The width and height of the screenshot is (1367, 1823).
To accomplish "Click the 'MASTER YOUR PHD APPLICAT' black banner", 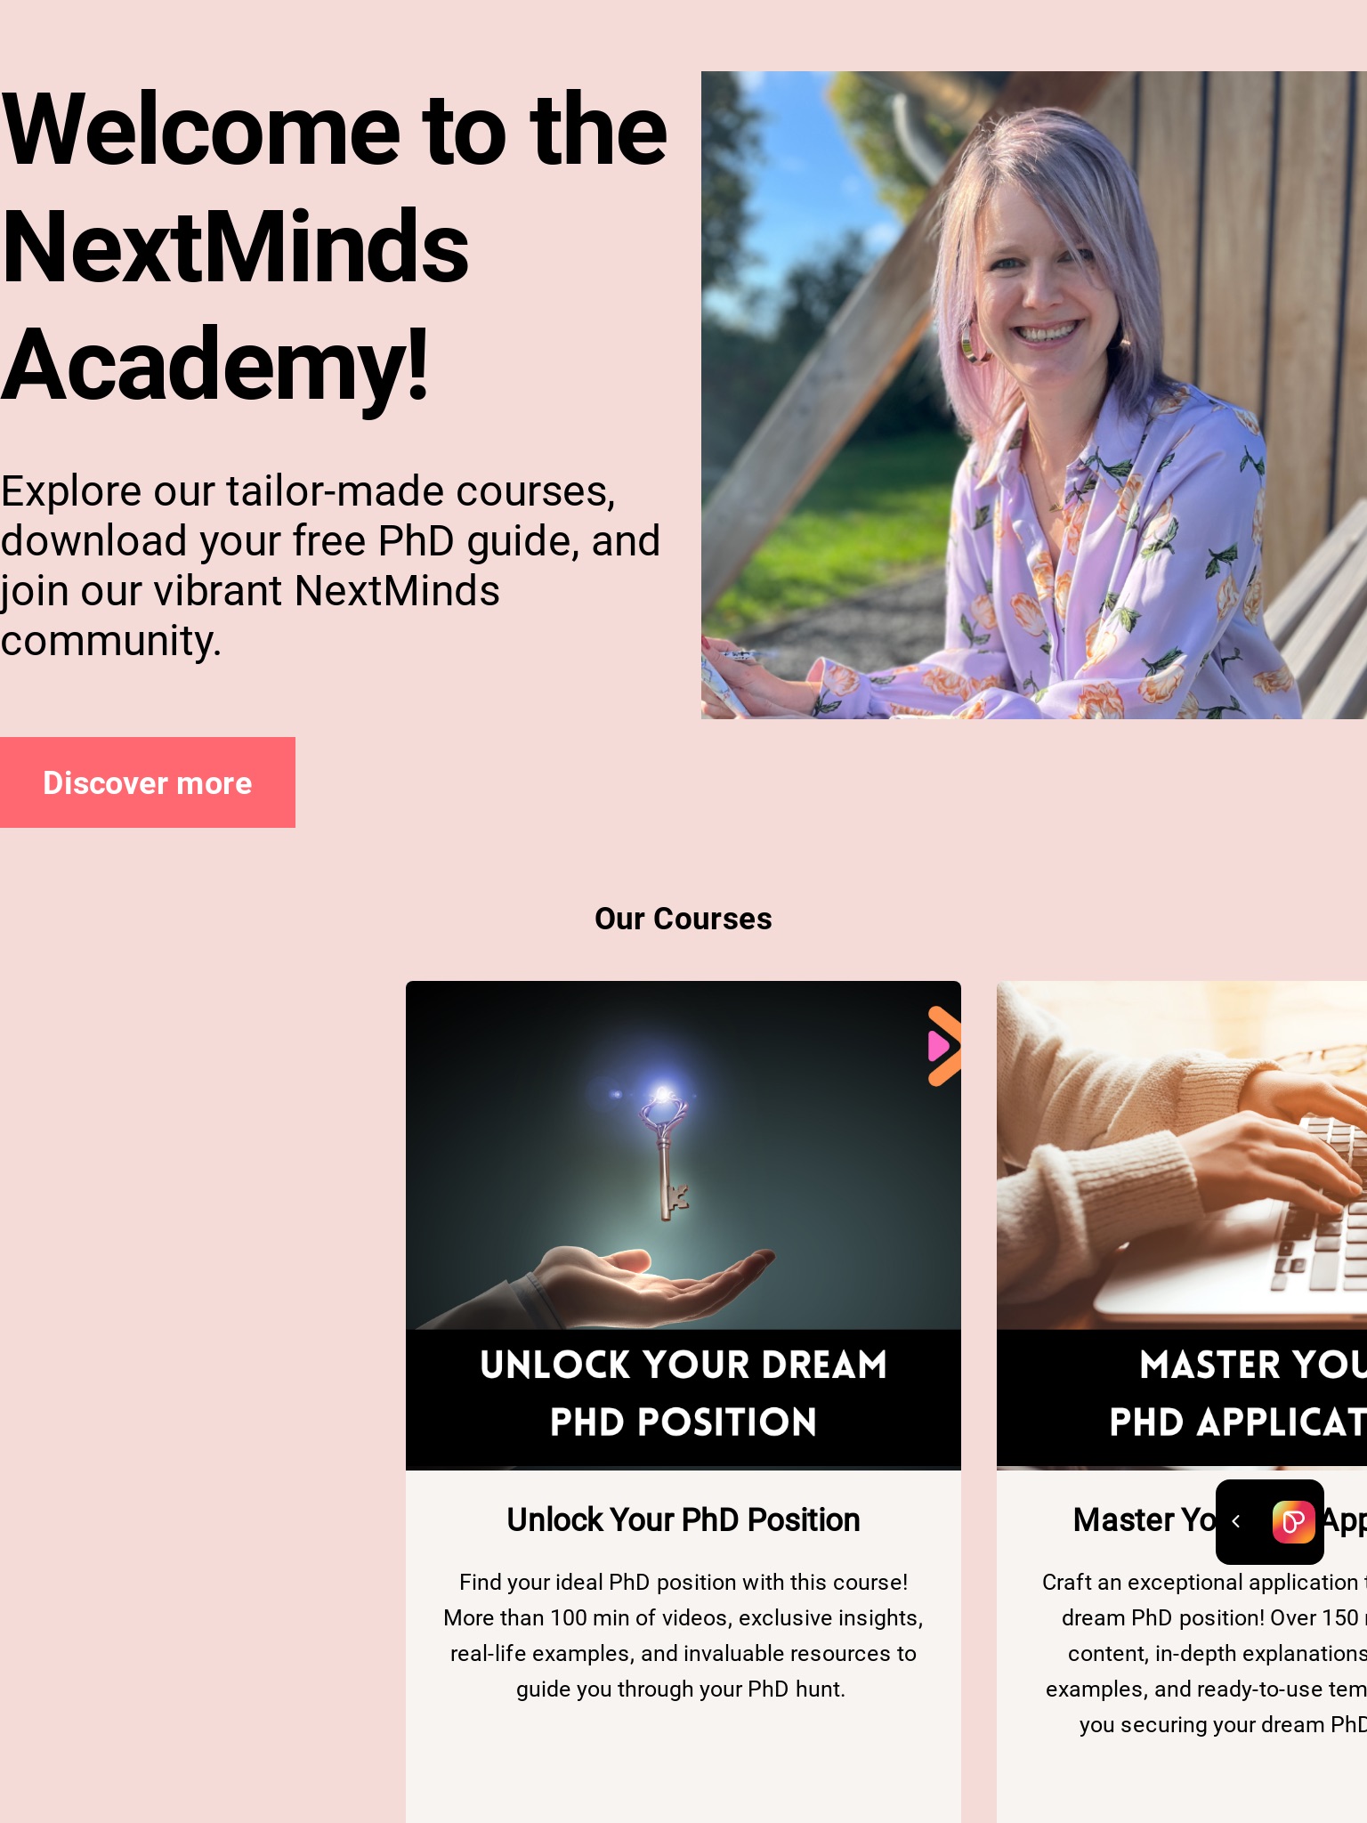I will tap(1182, 1394).
